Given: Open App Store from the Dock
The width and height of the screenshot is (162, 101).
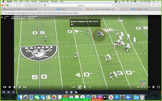Looking at the screenshot, I should pyautogui.click(x=117, y=97).
